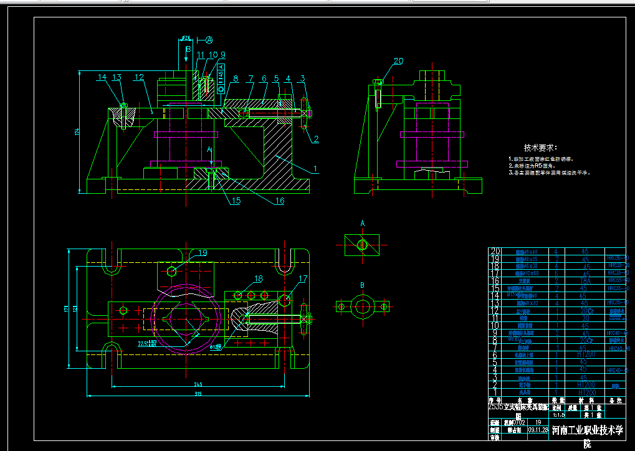Click part callout number 14
This screenshot has height=451, width=635.
pos(102,77)
